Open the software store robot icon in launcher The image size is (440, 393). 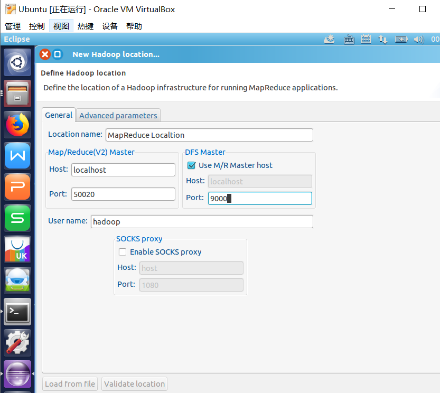pyautogui.click(x=17, y=280)
